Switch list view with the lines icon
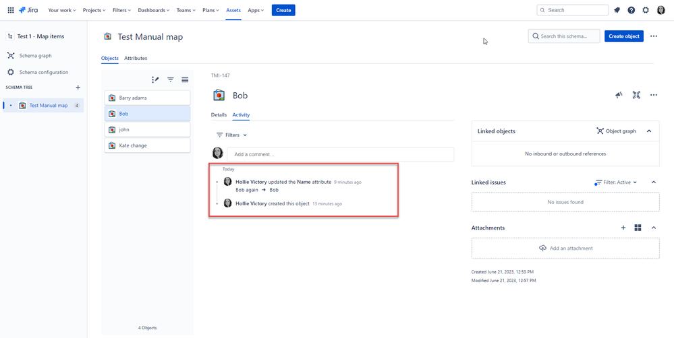The image size is (674, 338). (185, 79)
